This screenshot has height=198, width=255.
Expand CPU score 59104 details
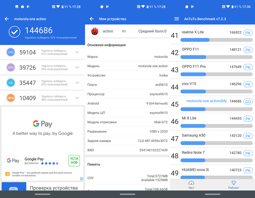77,52
